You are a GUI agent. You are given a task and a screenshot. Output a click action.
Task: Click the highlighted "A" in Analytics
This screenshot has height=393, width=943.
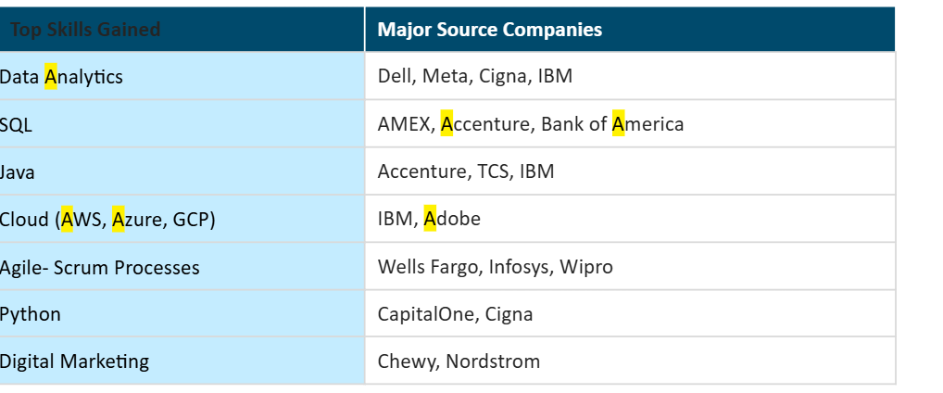point(51,77)
